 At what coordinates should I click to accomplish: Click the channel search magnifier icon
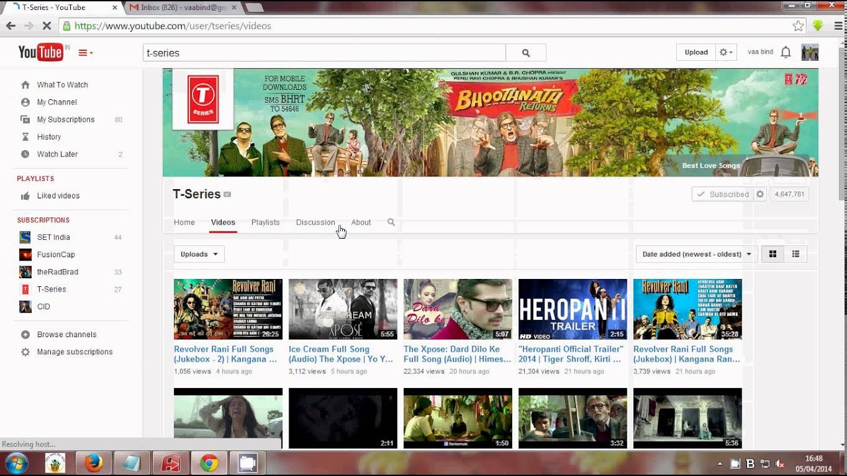tap(391, 222)
